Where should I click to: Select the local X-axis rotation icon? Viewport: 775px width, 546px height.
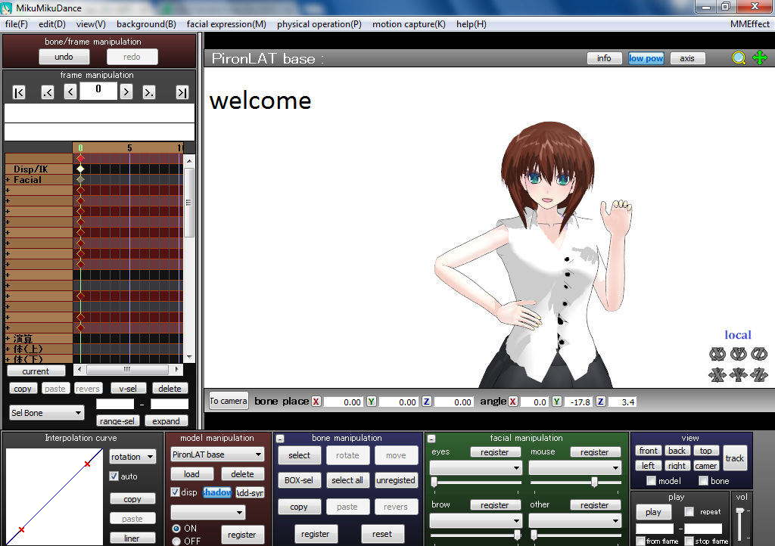point(717,353)
